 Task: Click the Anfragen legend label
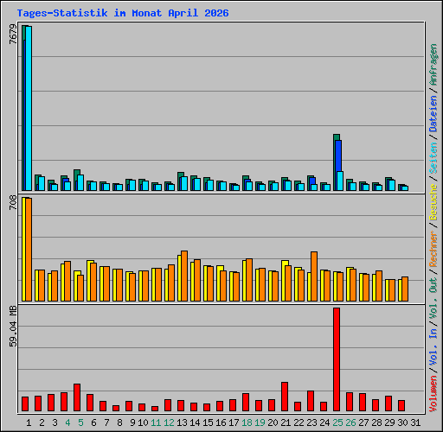433,65
